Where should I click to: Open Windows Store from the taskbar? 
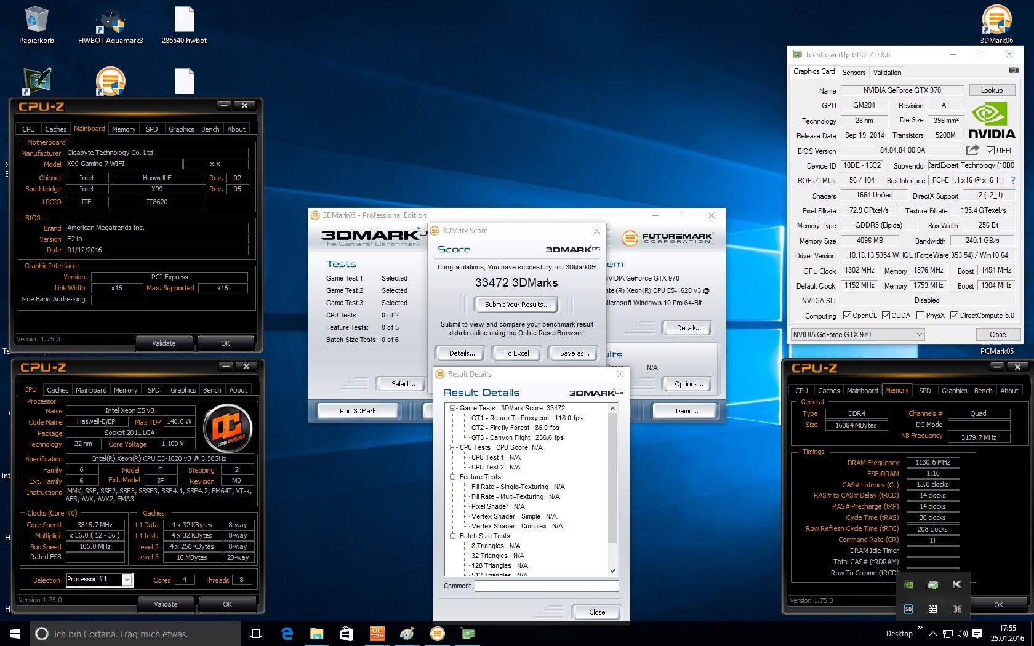(347, 634)
